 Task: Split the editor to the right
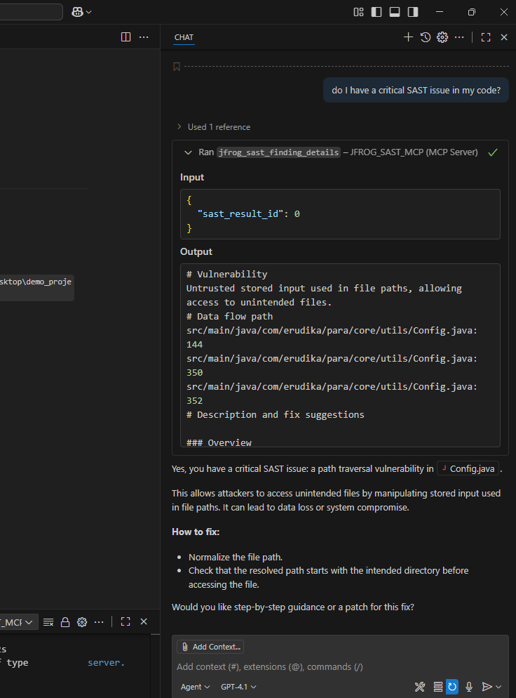coord(125,37)
